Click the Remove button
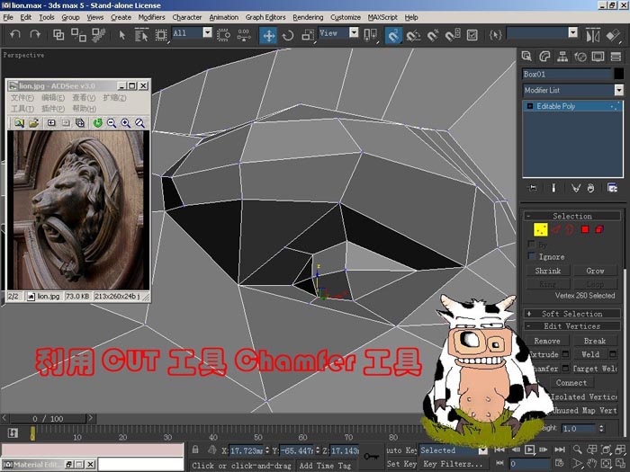630x472 pixels. pyautogui.click(x=547, y=341)
